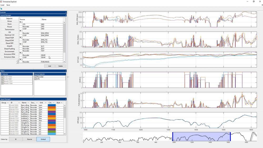This screenshot has height=148, width=263.
Task: Click the Source colour-by button
Action: pyautogui.click(x=29, y=139)
